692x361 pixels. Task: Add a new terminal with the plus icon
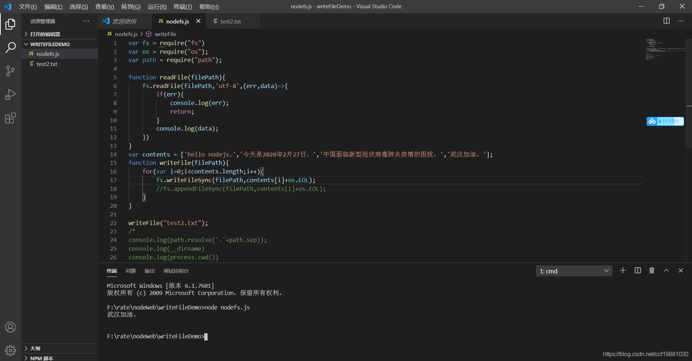point(623,270)
